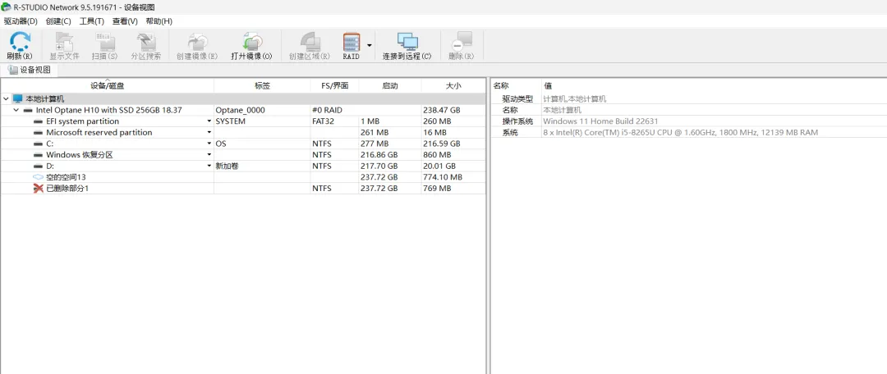This screenshot has height=374, width=887.
Task: Select the 已删除部分1 row
Action: [243, 188]
